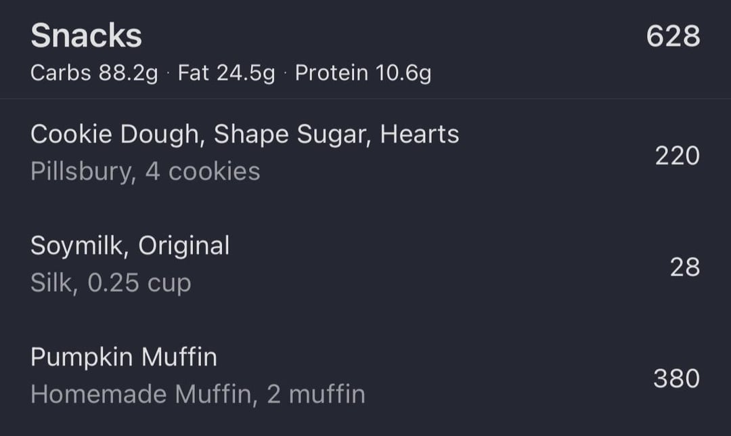Select the 220 calorie value
Viewport: 731px width, 436px height.
pos(678,156)
